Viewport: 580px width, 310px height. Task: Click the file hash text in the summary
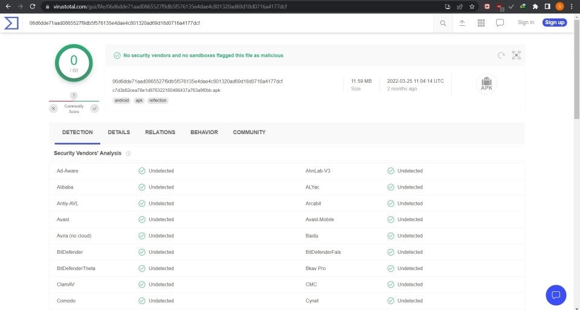(x=198, y=82)
